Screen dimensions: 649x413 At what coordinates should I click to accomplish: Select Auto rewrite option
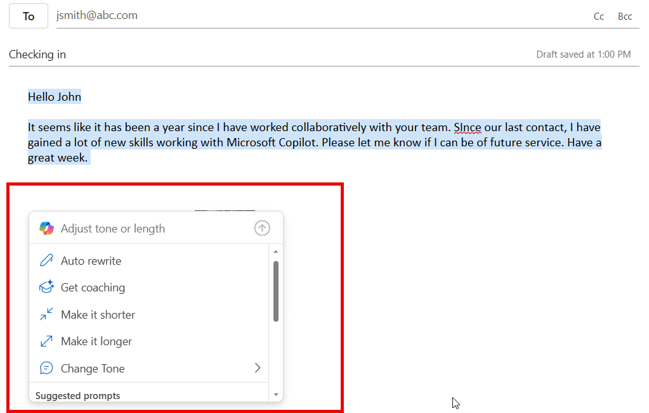(x=149, y=261)
